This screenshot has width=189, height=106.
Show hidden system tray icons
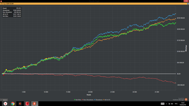pos(167,104)
